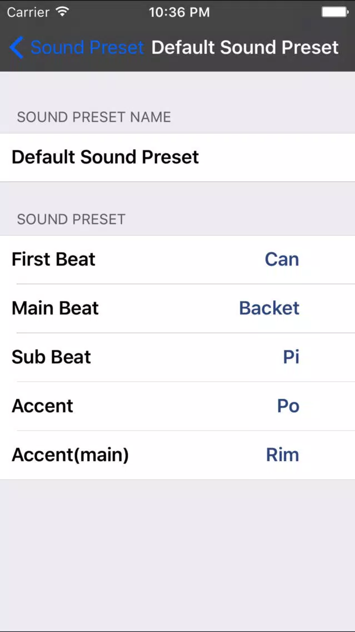Tap the SOUND PRESET NAME section header
Screen dimensions: 355x632
tap(94, 117)
